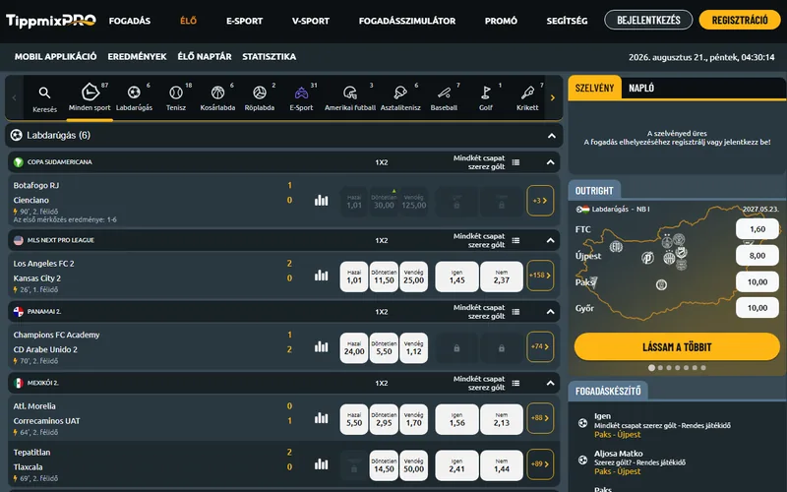787x492 pixels.
Task: Open statistics chart for Botafogo RJ match
Action: 322,201
